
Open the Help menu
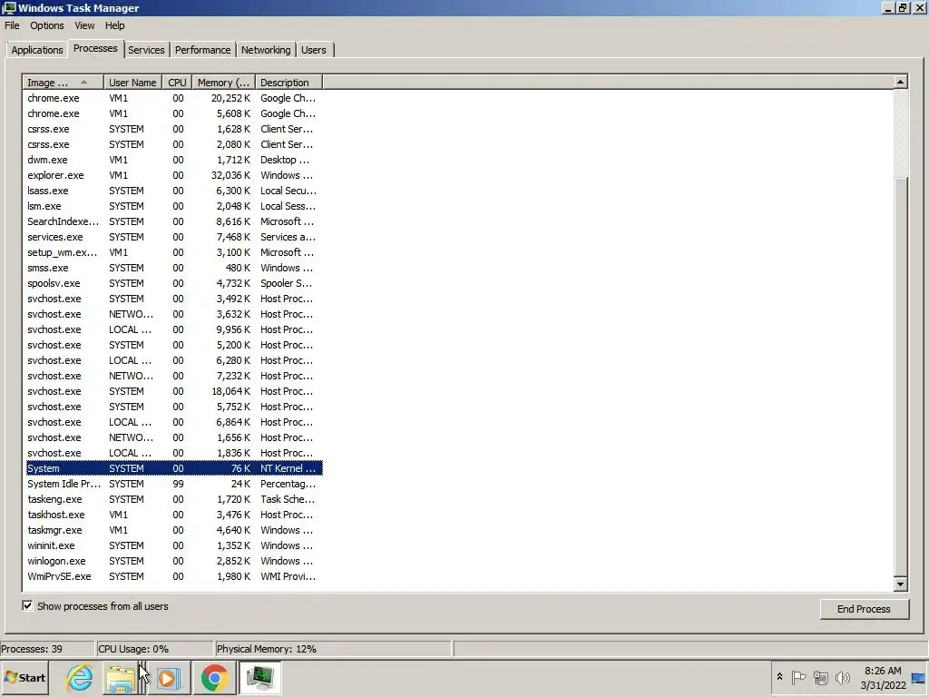click(x=115, y=25)
